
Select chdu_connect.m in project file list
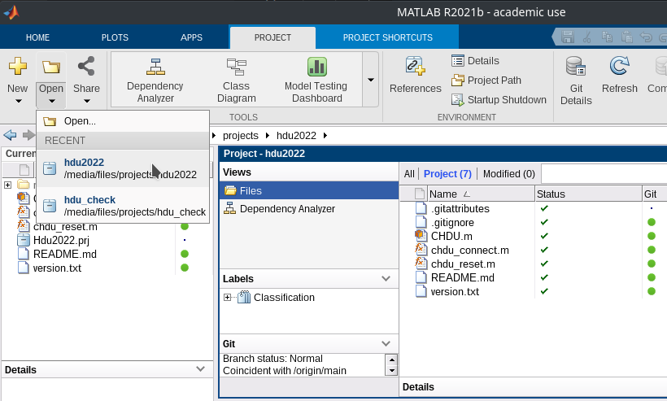(x=469, y=250)
